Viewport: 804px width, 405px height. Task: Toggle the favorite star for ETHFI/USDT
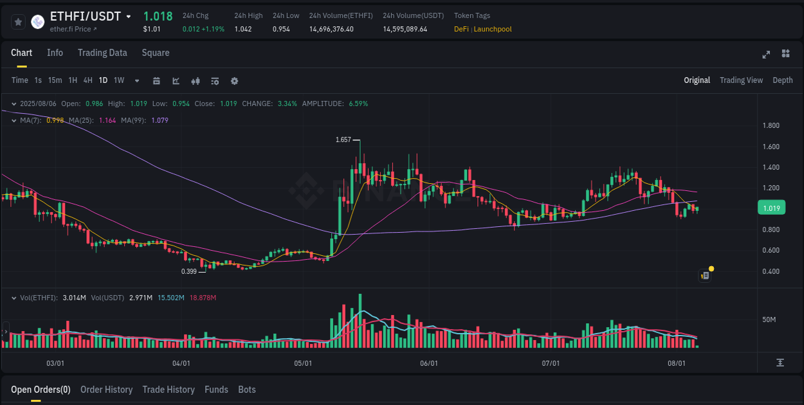tap(17, 21)
